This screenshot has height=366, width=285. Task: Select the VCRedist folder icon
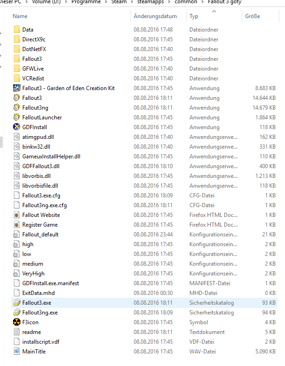click(x=17, y=78)
